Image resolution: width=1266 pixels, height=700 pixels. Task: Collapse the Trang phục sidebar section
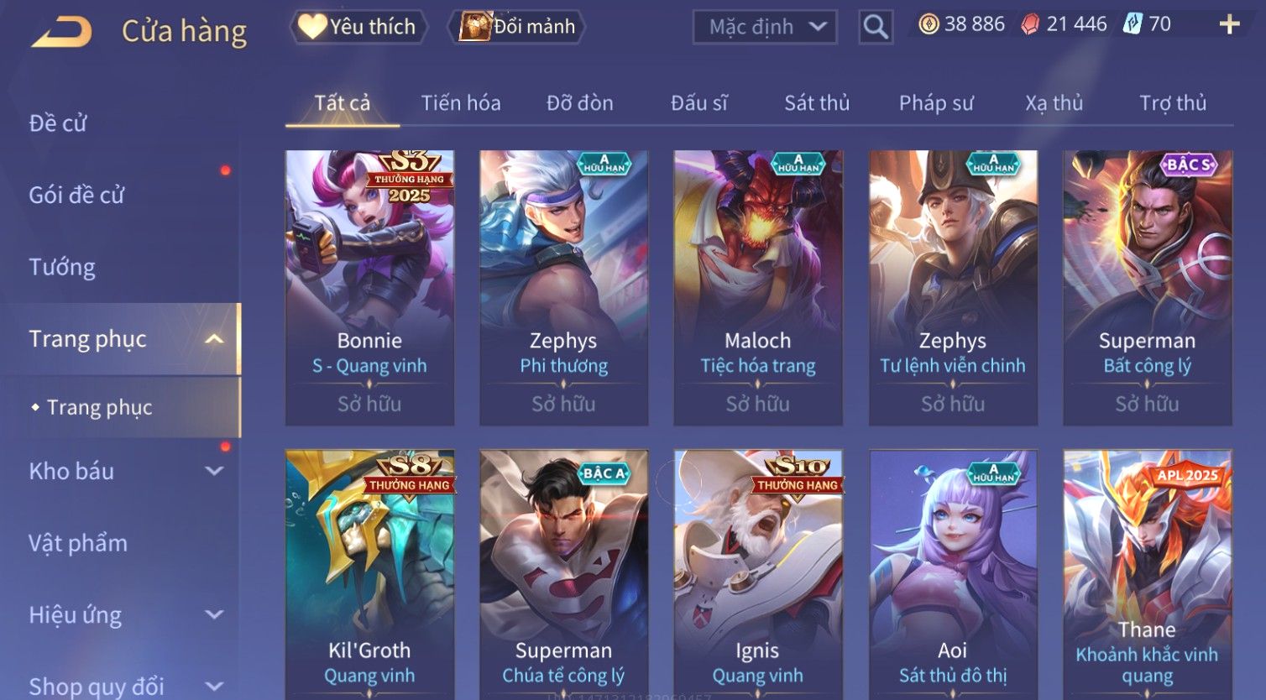(x=214, y=339)
